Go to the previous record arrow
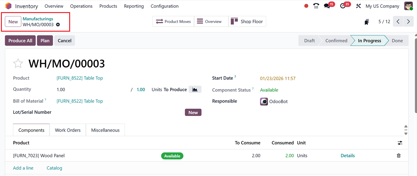Screen dimensions: 417x176 (398, 21)
